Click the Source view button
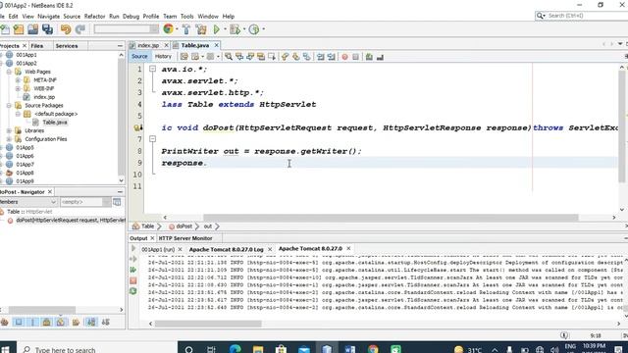 pyautogui.click(x=139, y=57)
